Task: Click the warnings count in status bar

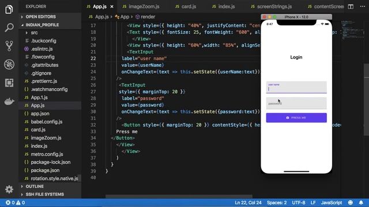Action: [21, 202]
